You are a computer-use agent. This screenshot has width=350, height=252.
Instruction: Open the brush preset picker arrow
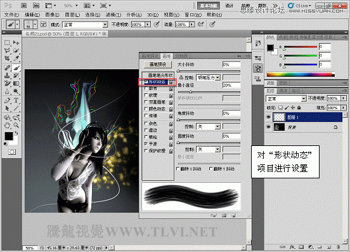click(35, 24)
